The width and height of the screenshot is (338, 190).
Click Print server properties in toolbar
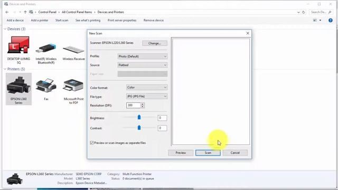point(122,20)
